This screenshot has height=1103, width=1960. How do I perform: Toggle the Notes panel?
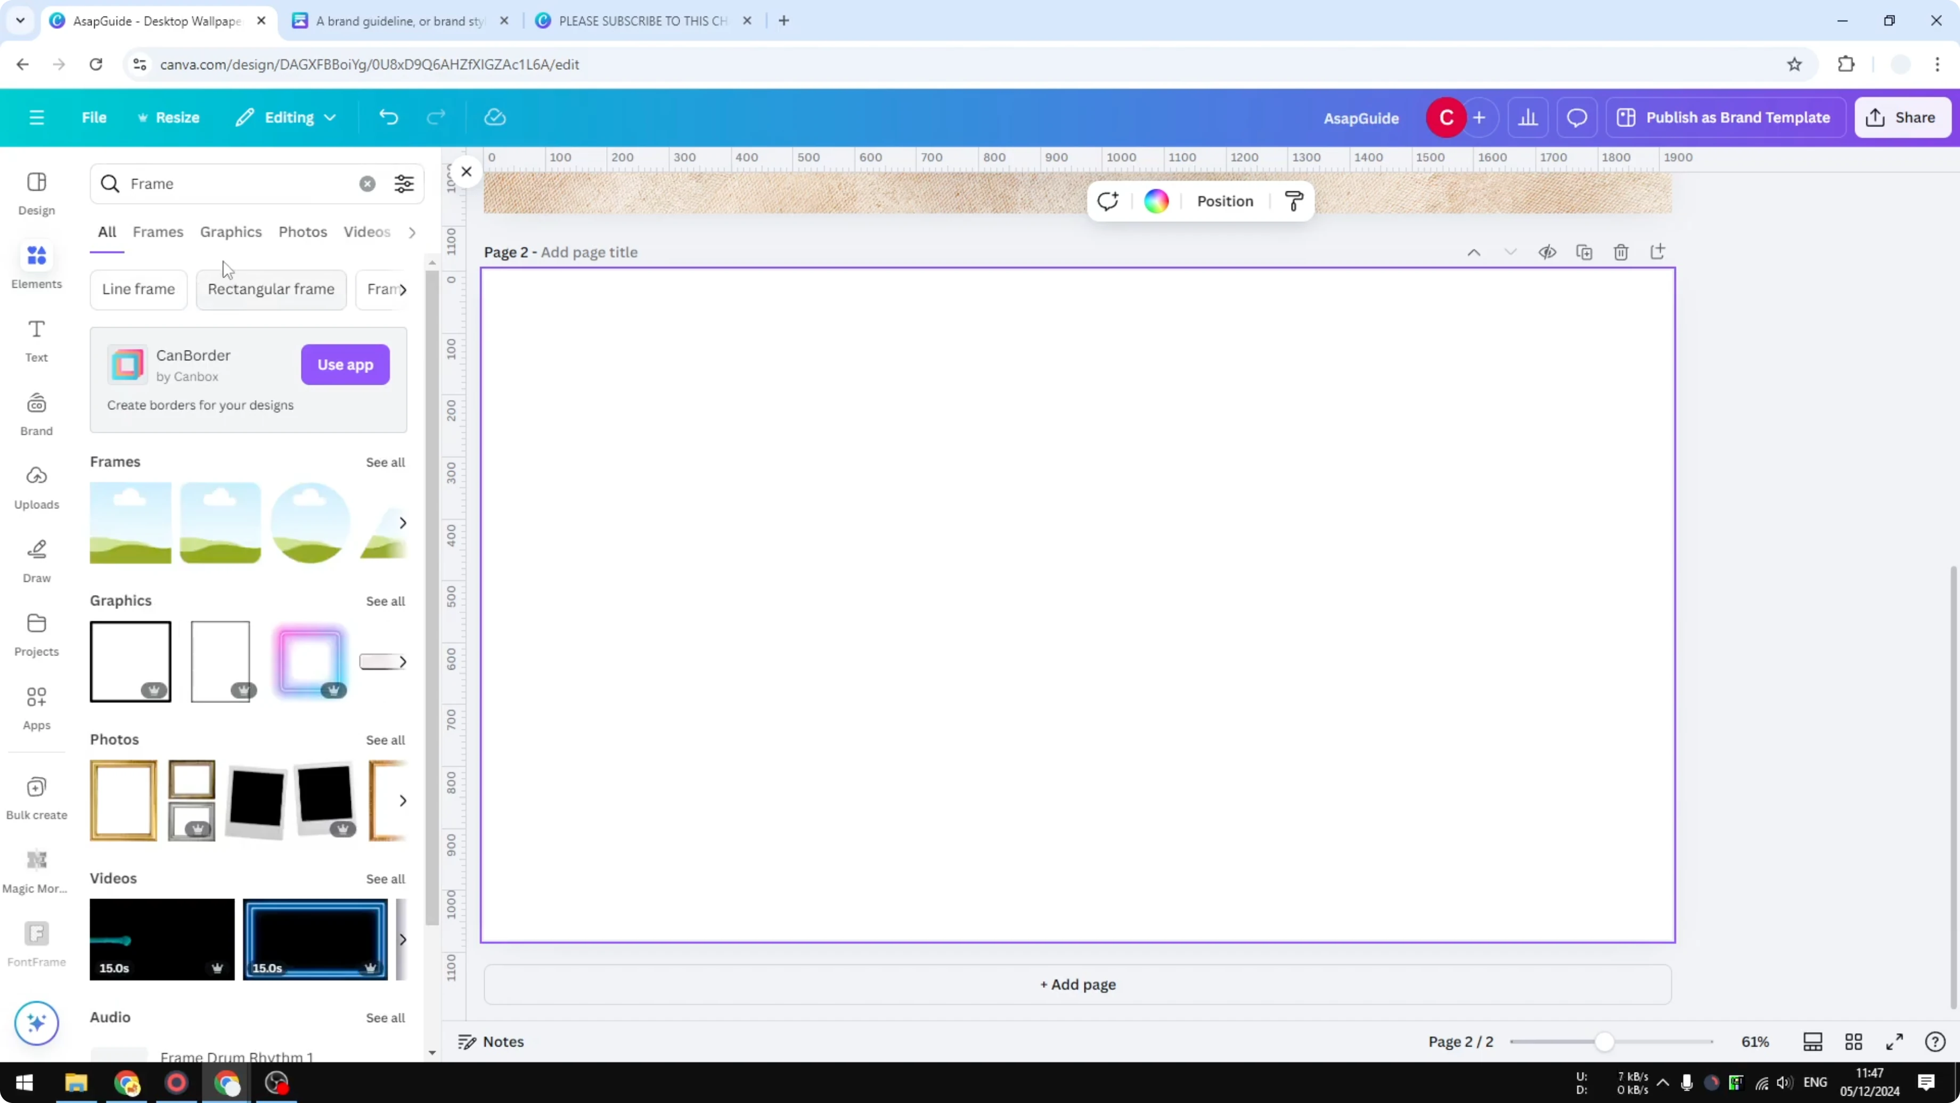[x=490, y=1041]
